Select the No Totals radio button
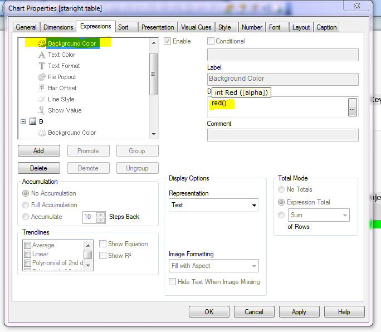Image resolution: width=381 pixels, height=332 pixels. pos(281,189)
